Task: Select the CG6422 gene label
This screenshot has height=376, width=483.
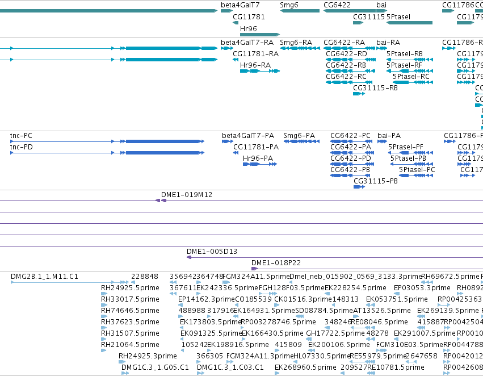Action: point(337,5)
